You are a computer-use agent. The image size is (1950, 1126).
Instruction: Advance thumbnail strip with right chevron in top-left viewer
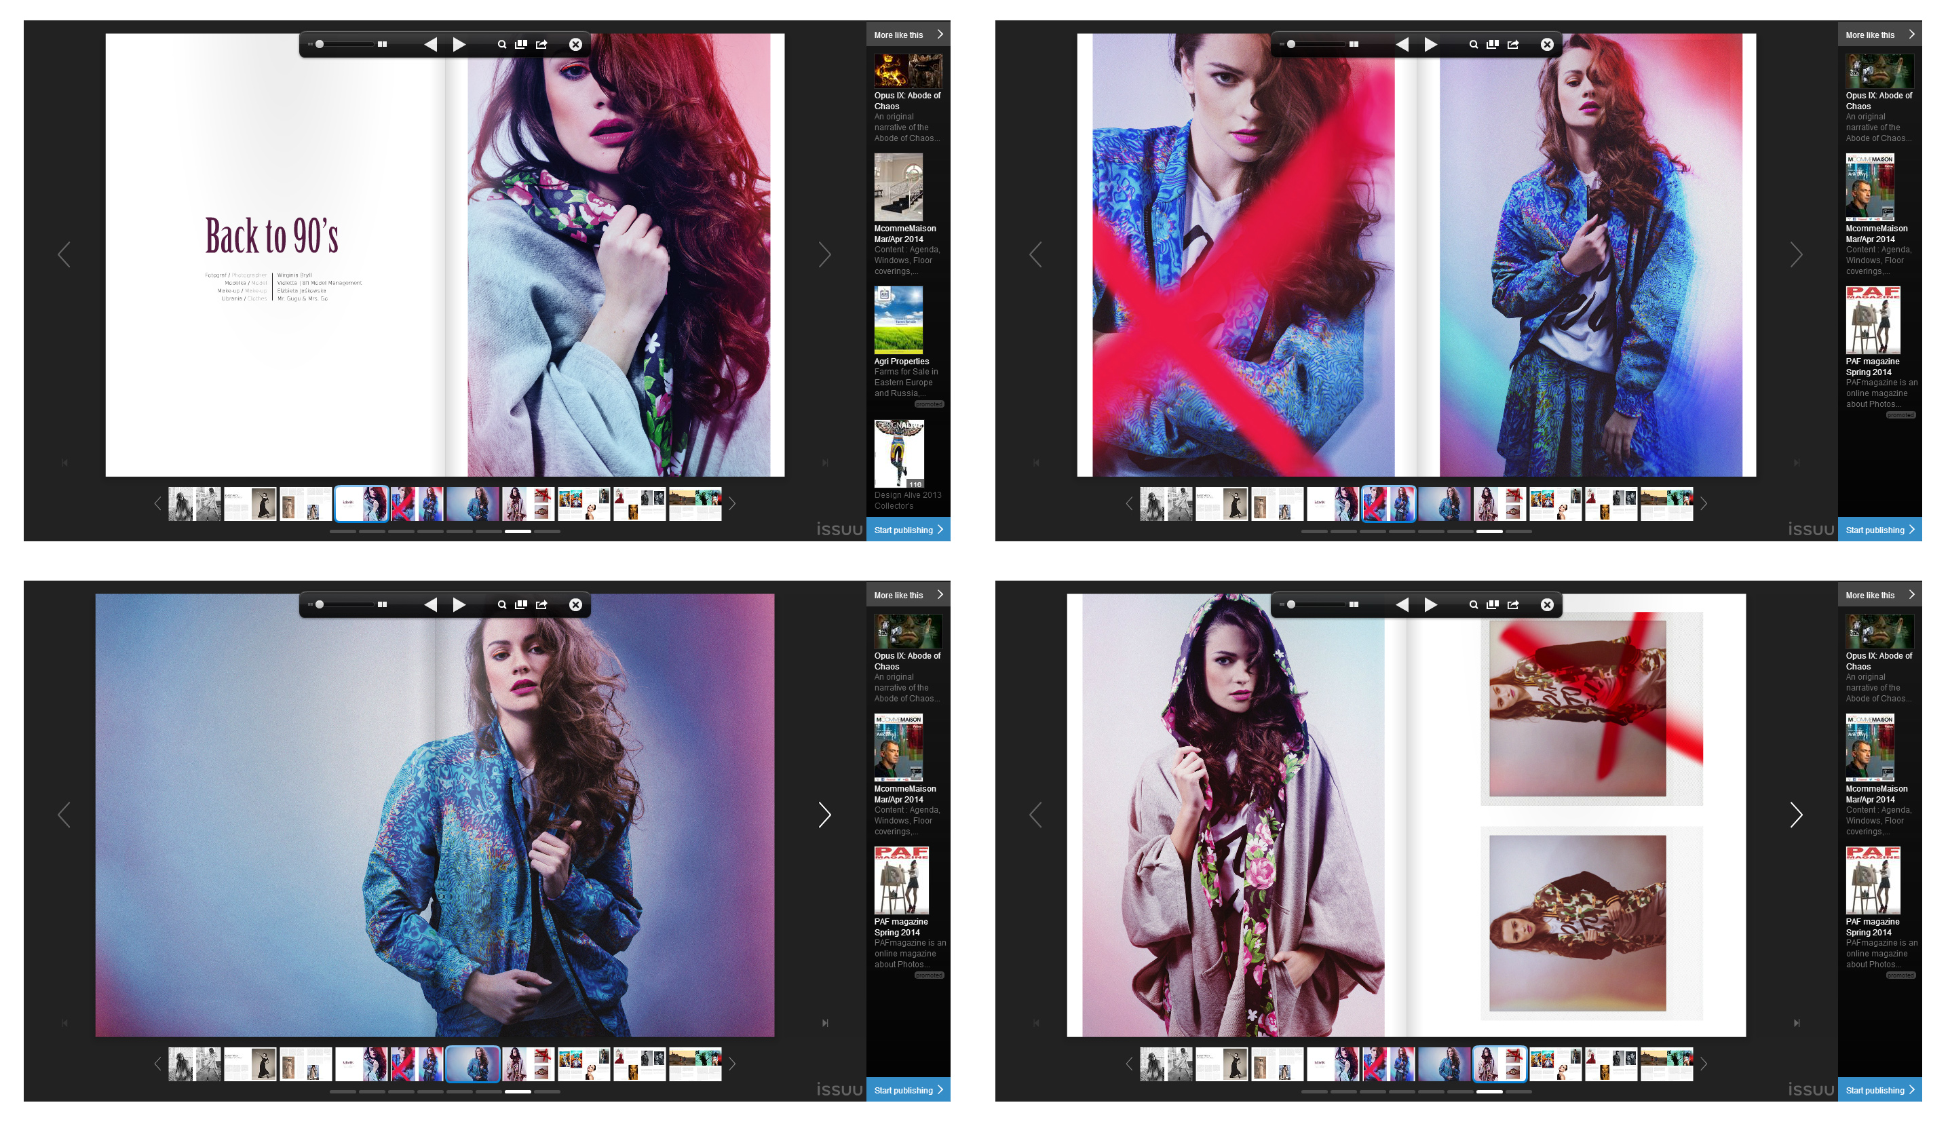click(x=731, y=503)
